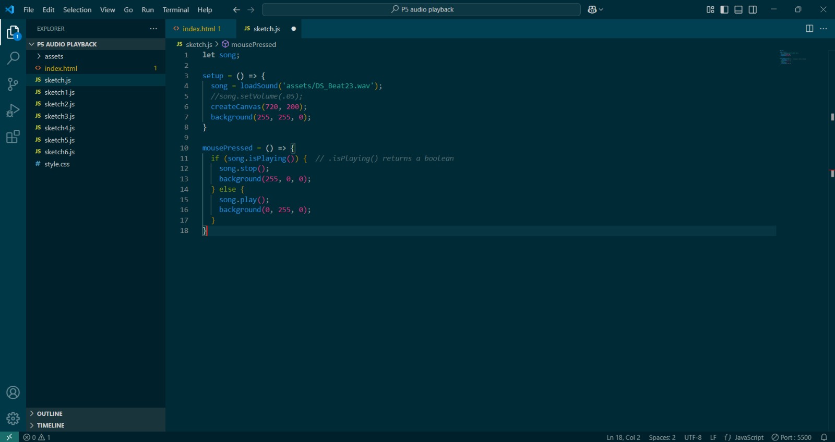Open sketch2.js in the file explorer
Image resolution: width=835 pixels, height=442 pixels.
tap(96, 104)
